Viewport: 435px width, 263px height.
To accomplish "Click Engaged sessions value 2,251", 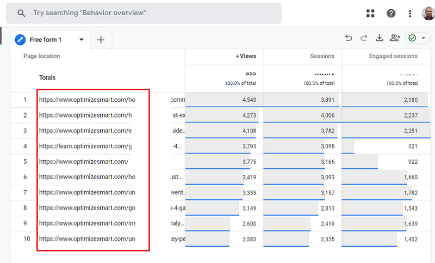I will coord(411,131).
